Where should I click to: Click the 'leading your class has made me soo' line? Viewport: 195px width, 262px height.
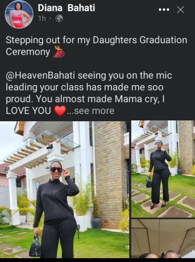[85, 87]
